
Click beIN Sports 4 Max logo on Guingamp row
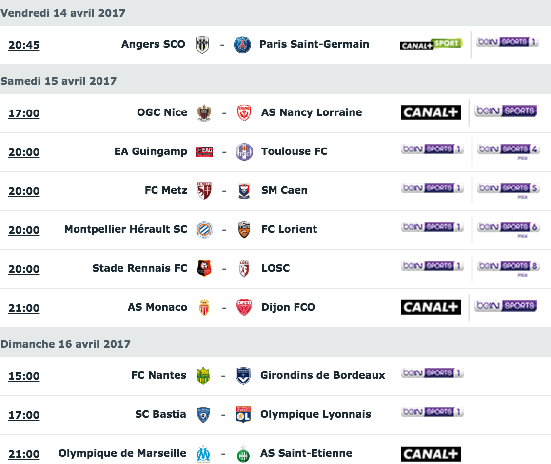pyautogui.click(x=509, y=151)
